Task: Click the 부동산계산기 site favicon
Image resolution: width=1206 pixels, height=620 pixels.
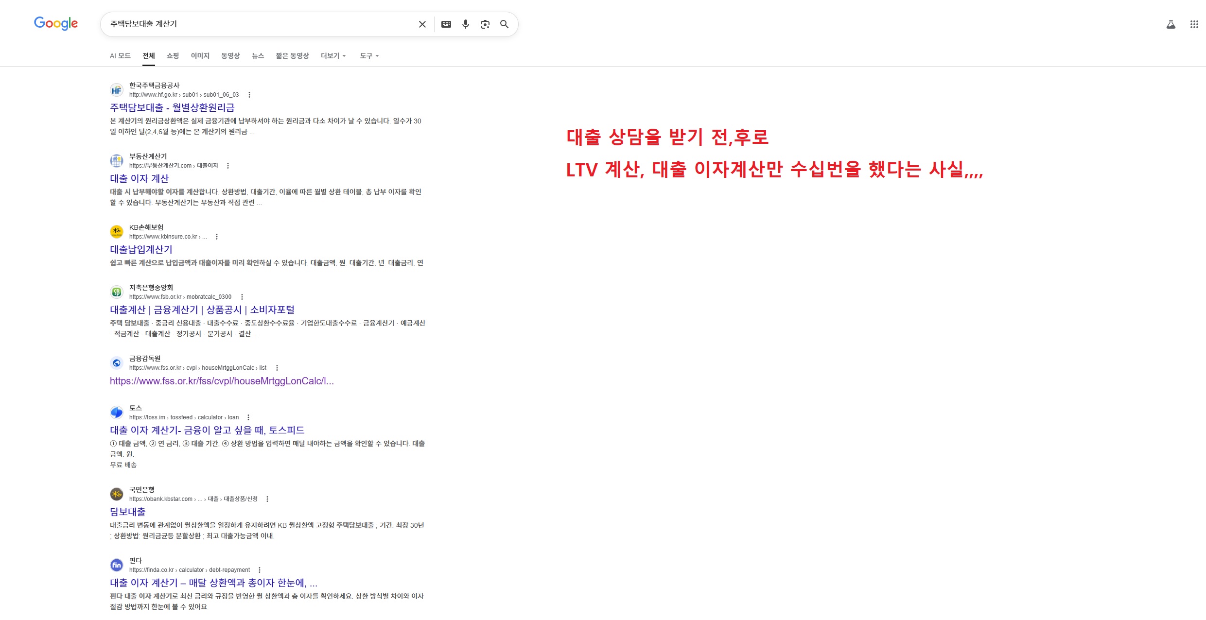Action: 117,161
